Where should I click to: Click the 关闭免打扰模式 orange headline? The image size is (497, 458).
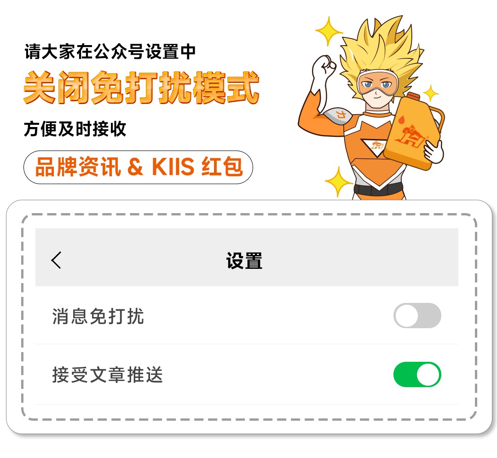pyautogui.click(x=142, y=87)
